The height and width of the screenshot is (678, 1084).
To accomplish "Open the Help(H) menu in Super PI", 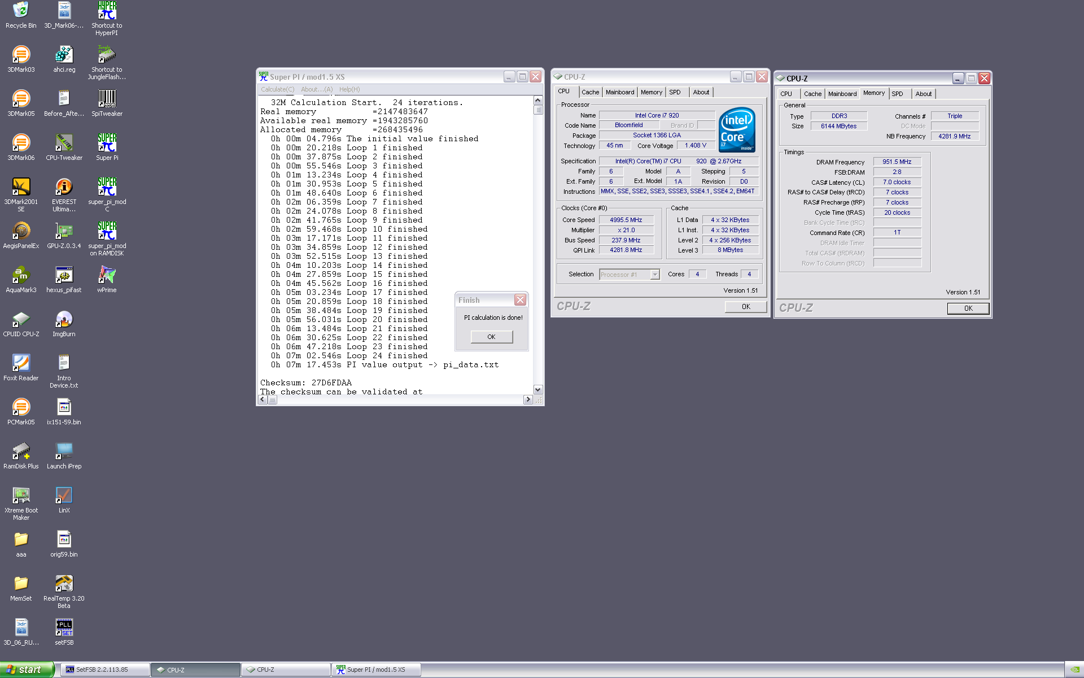I will 349,89.
